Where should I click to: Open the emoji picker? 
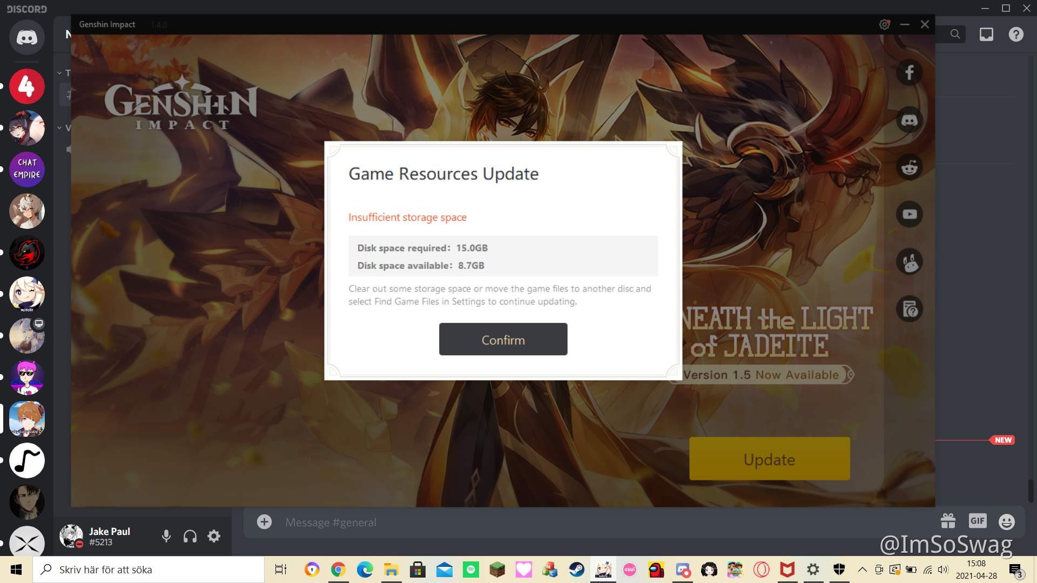1006,521
